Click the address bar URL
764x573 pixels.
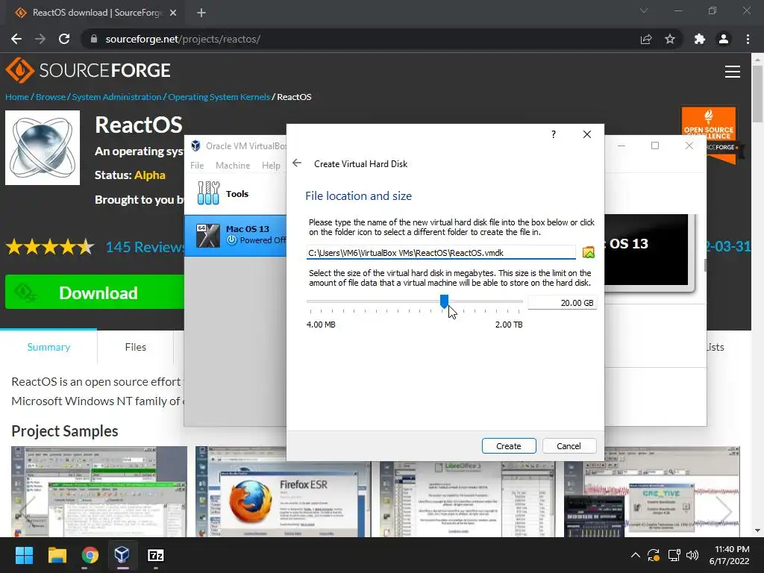183,39
